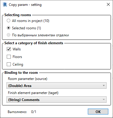The width and height of the screenshot is (113, 118).
Task: Click the Room parameter (source) label
Action: pyautogui.click(x=28, y=79)
